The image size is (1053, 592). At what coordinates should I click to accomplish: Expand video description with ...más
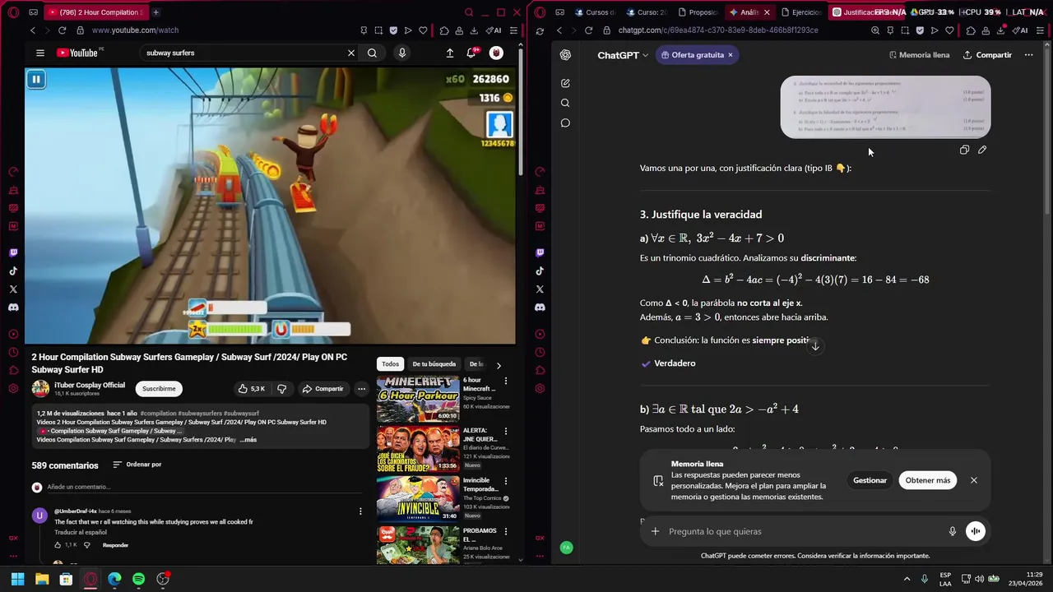coord(248,440)
